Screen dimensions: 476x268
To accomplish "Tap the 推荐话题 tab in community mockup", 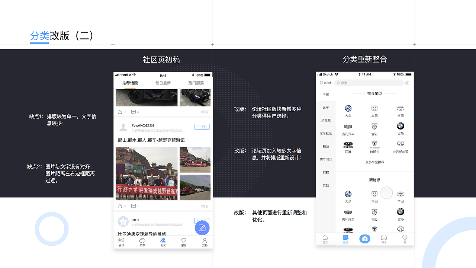I will point(130,83).
